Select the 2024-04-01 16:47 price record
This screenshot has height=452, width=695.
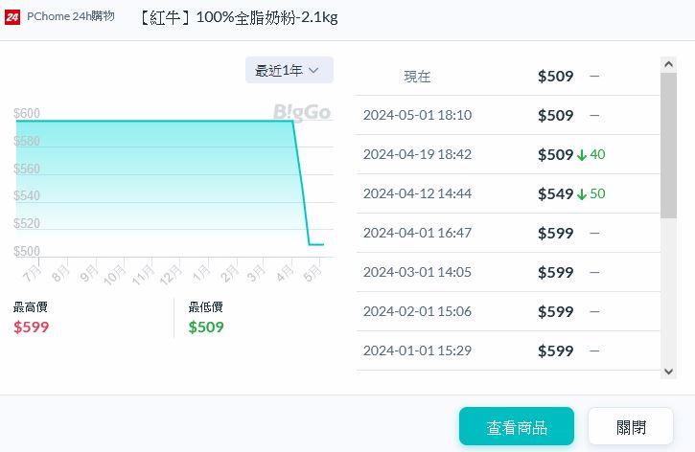(417, 233)
